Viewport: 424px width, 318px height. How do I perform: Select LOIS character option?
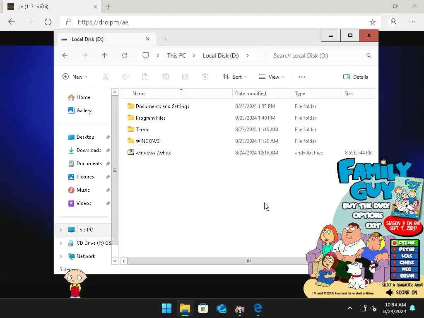coord(405,256)
